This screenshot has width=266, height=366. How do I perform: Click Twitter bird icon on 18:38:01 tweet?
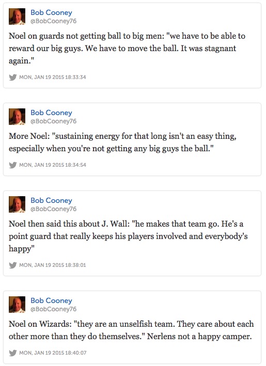tap(13, 265)
